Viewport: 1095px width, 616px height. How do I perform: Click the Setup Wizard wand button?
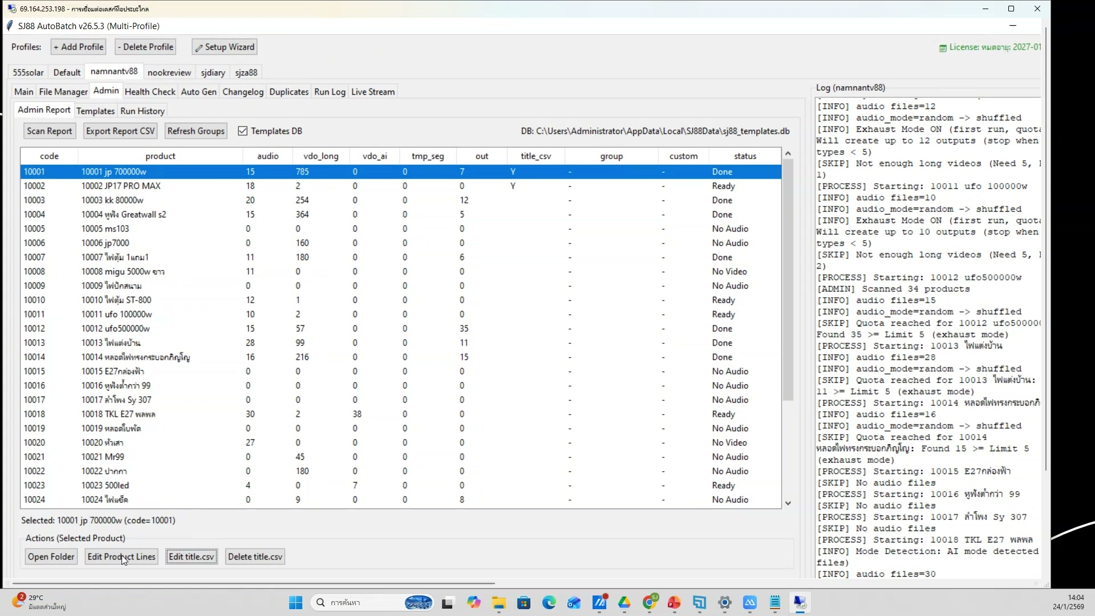point(224,47)
